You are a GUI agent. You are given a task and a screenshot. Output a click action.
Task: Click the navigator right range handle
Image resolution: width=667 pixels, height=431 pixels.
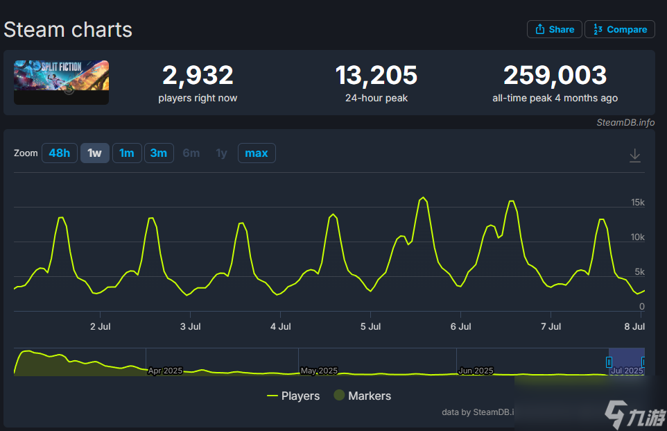click(x=643, y=362)
